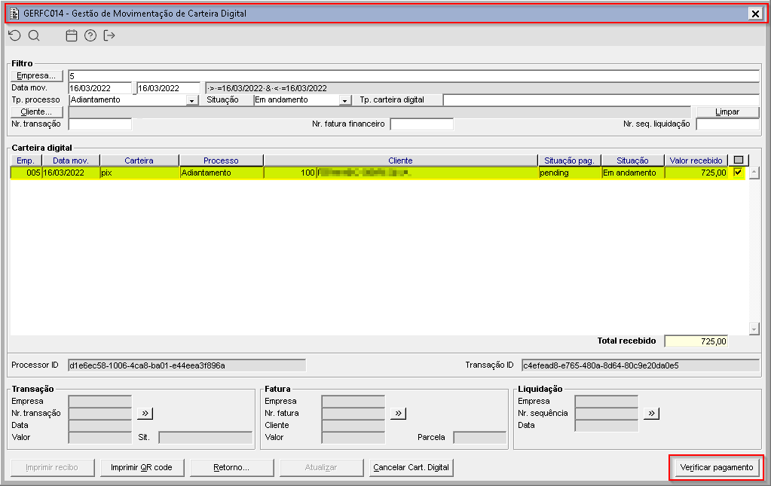Click the Cliente... lookup button
The width and height of the screenshot is (771, 486).
tap(37, 112)
